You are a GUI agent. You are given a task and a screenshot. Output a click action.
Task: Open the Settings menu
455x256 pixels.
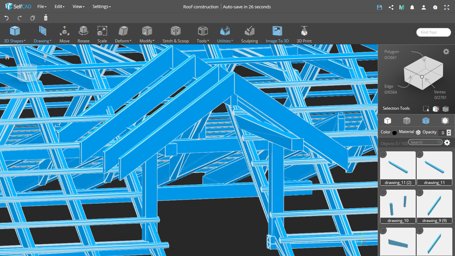coord(102,7)
